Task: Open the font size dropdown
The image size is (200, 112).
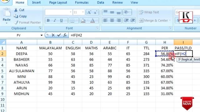Action: (x=83, y=12)
